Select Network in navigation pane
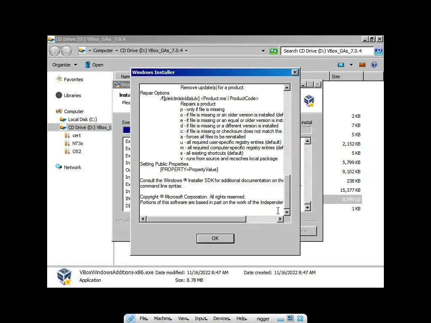431x323 pixels. click(72, 167)
